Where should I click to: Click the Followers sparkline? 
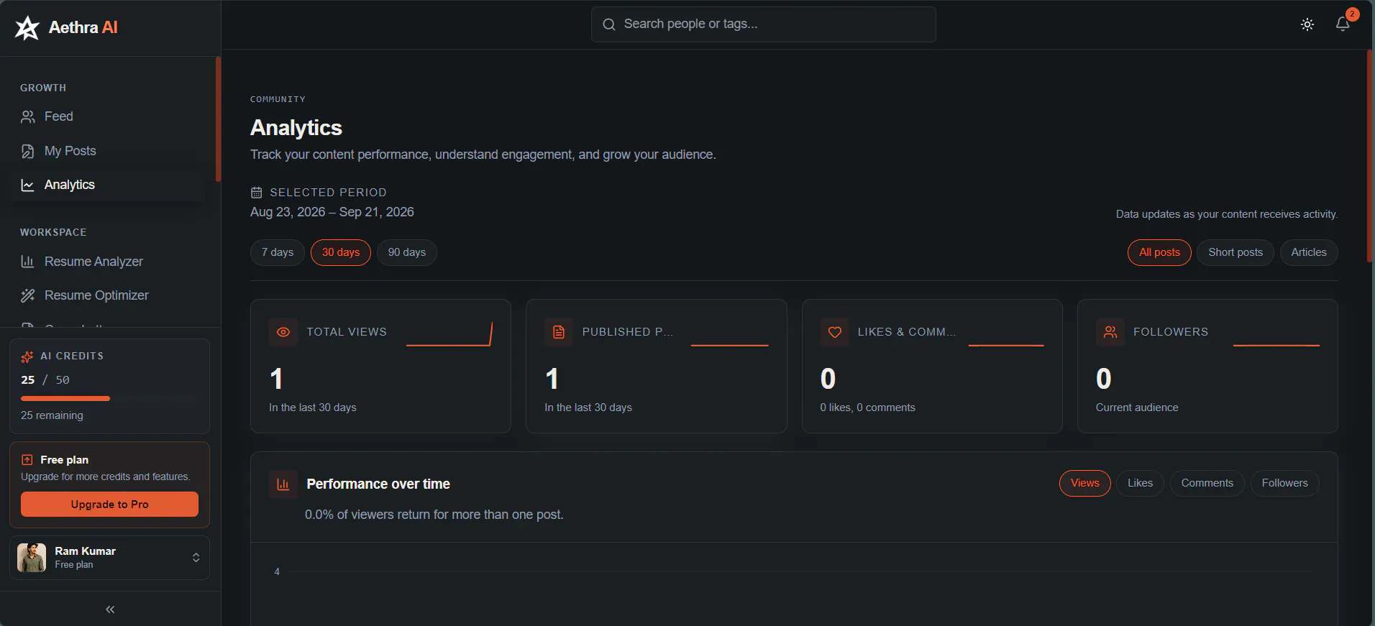click(1276, 345)
